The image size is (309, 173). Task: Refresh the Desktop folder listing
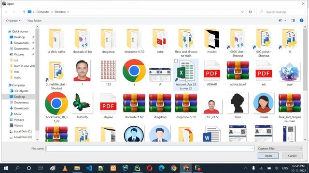[x=250, y=12]
